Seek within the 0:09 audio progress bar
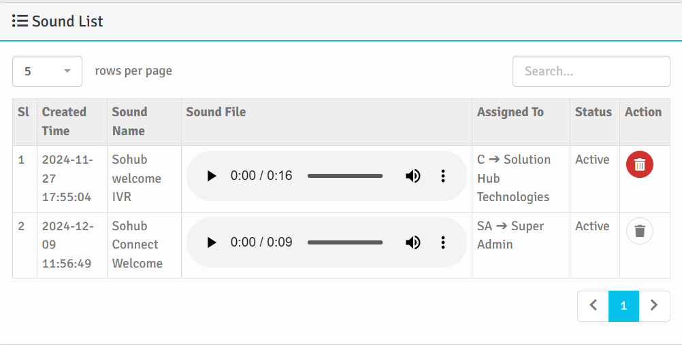 (345, 242)
